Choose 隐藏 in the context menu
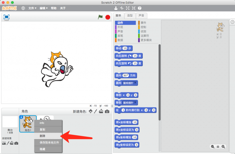 48,149
